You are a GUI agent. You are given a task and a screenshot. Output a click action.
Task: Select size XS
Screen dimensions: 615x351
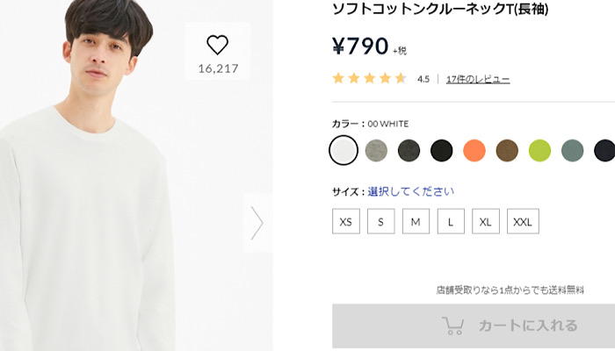(x=346, y=221)
